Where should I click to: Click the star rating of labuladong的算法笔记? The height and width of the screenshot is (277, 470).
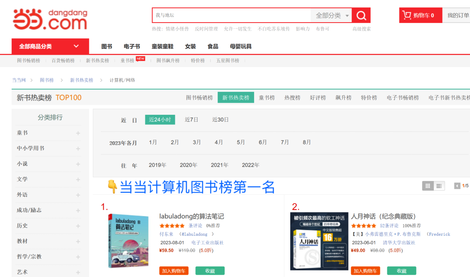point(172,226)
